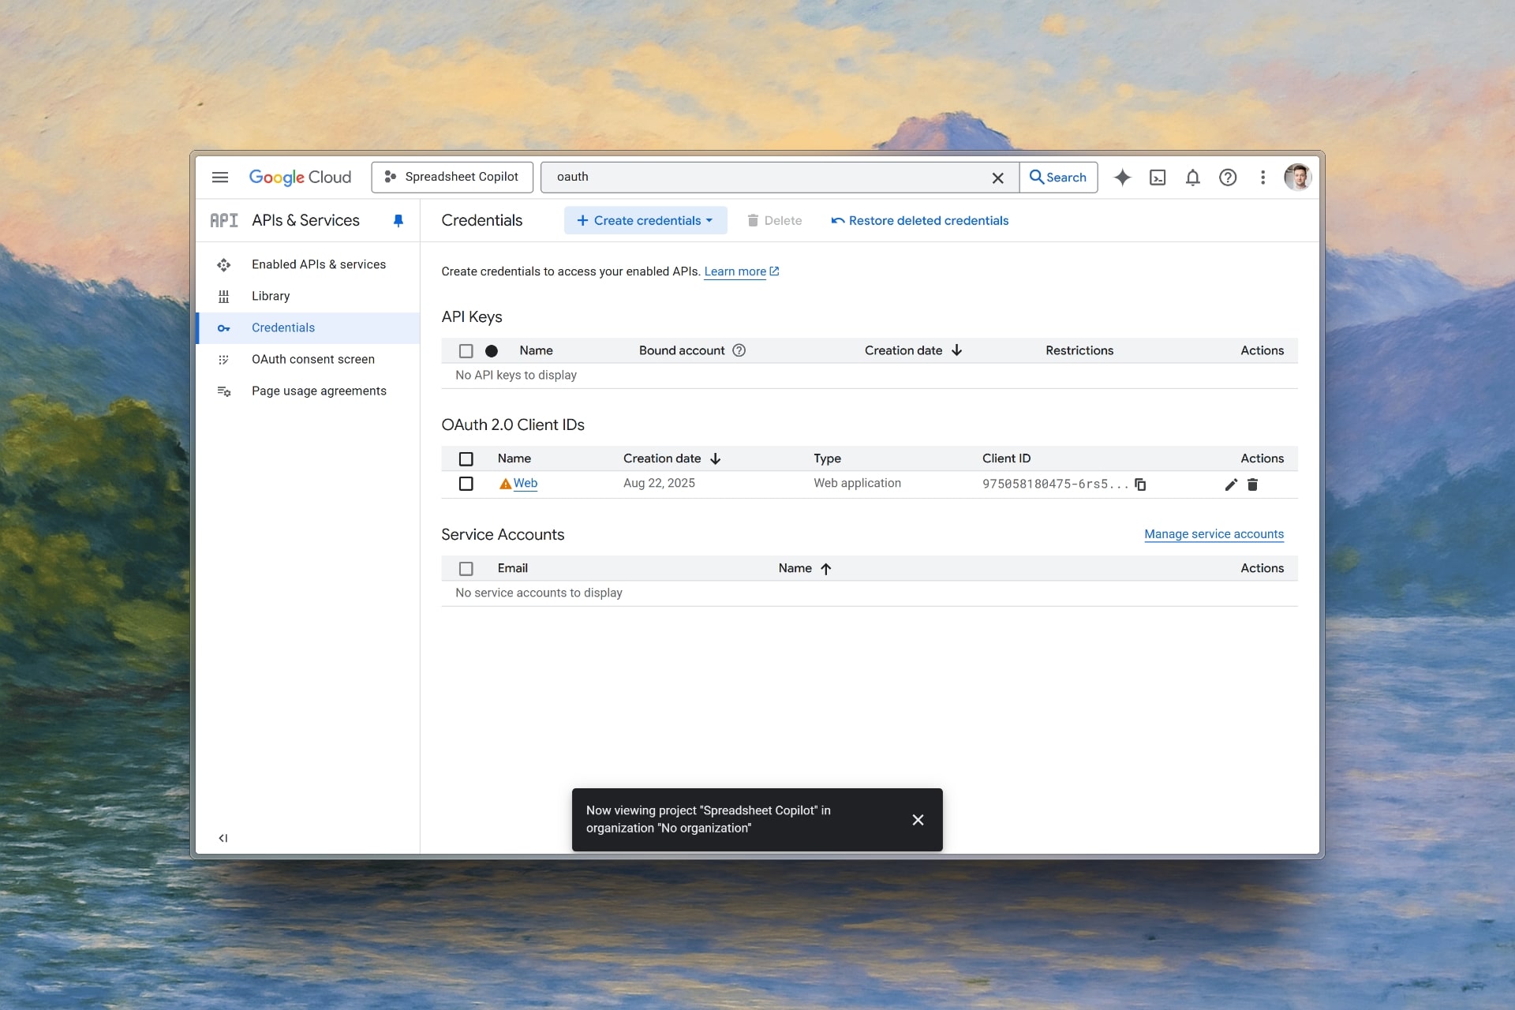Open the project picker for Spreadsheet Copilot
Screen dimensions: 1515x1010
pos(451,177)
